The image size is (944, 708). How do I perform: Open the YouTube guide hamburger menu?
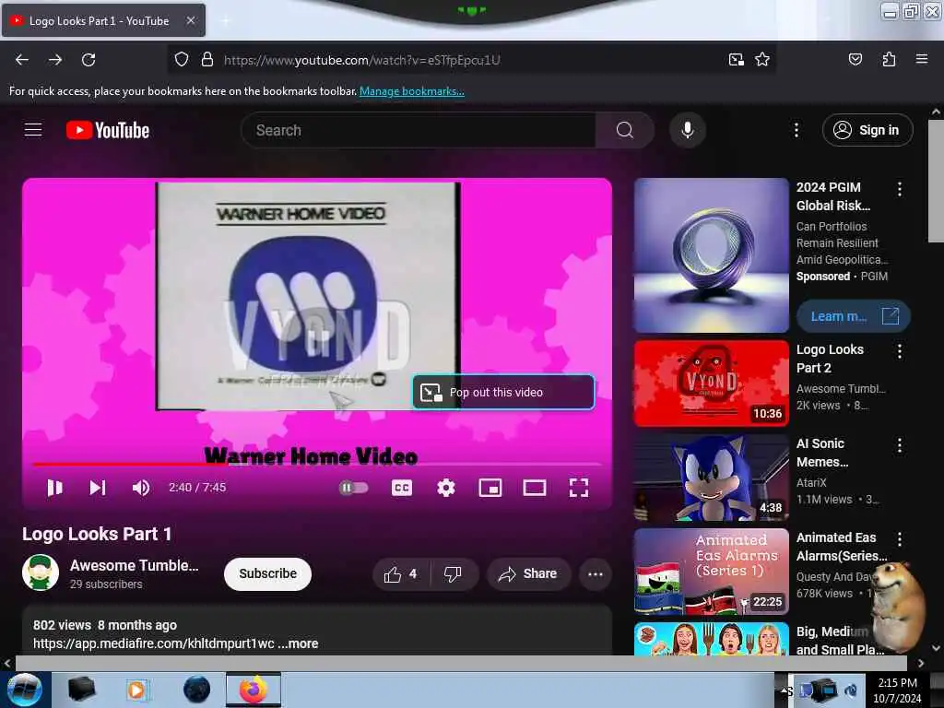[33, 130]
